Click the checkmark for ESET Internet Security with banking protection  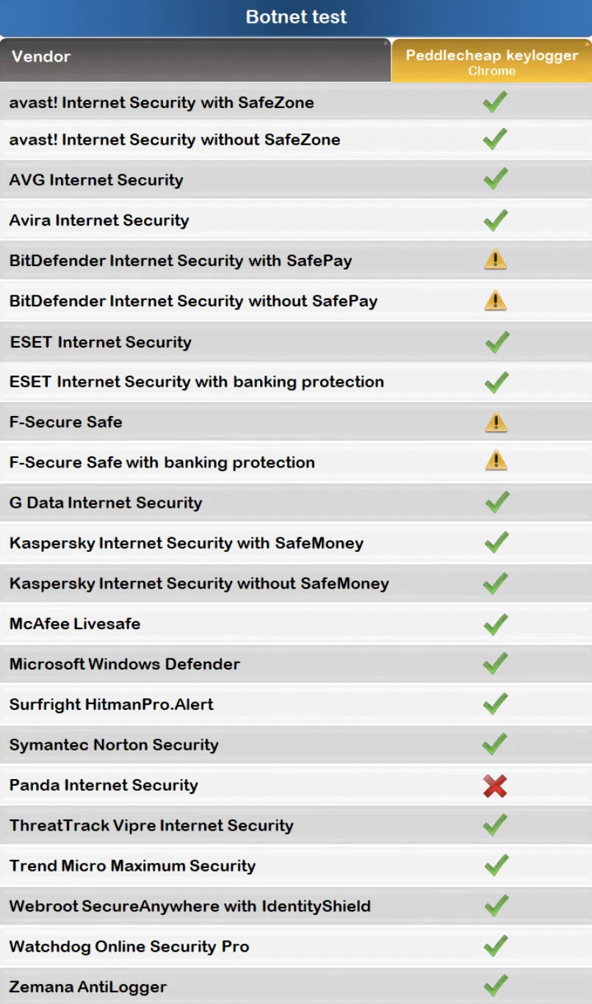coord(496,381)
